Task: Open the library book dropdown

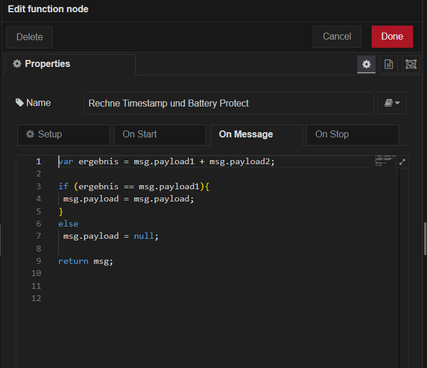Action: pos(391,103)
